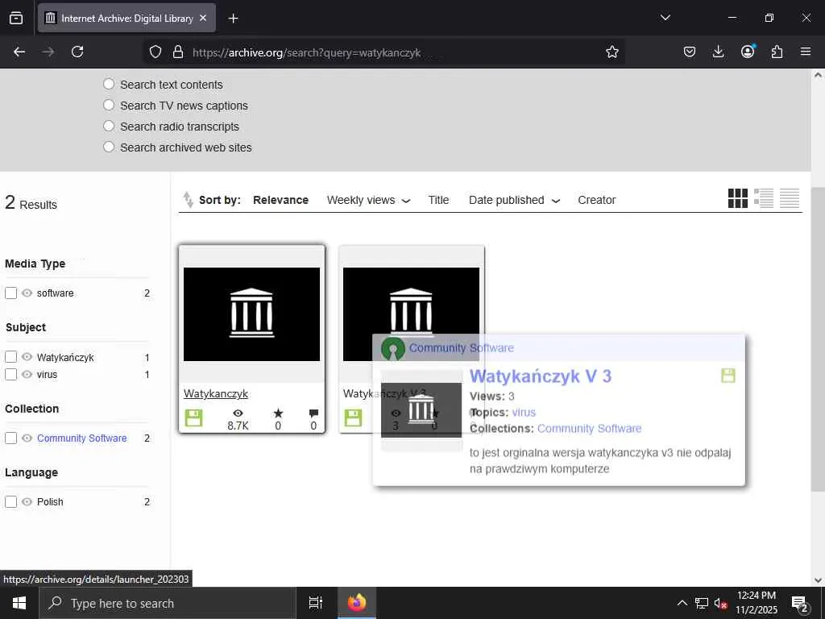Click Firefox icon in the taskbar
This screenshot has height=619, width=825.
pyautogui.click(x=357, y=603)
